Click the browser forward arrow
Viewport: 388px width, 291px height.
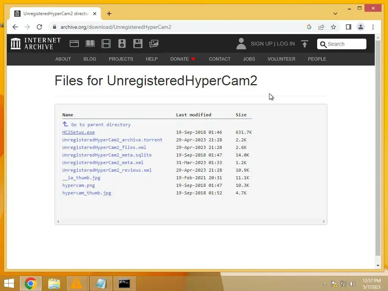pos(27,27)
